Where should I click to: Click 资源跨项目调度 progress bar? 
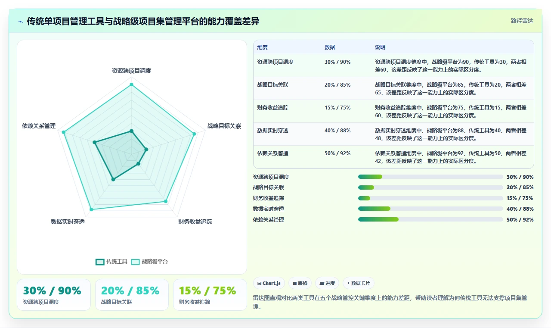[430, 177]
